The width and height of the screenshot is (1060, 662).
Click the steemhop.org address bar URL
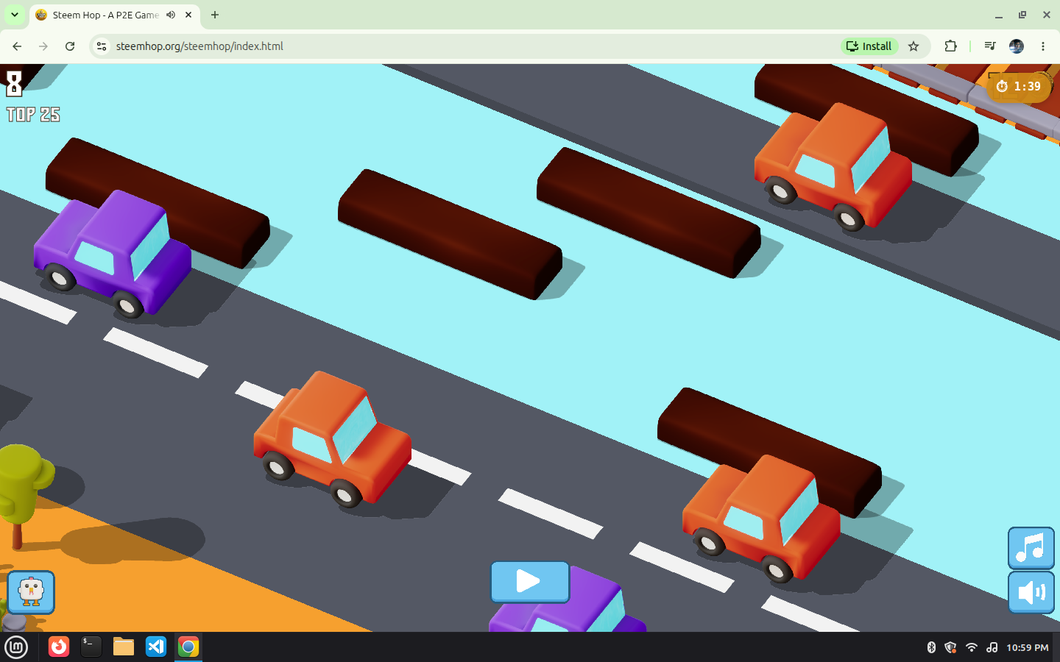[199, 46]
